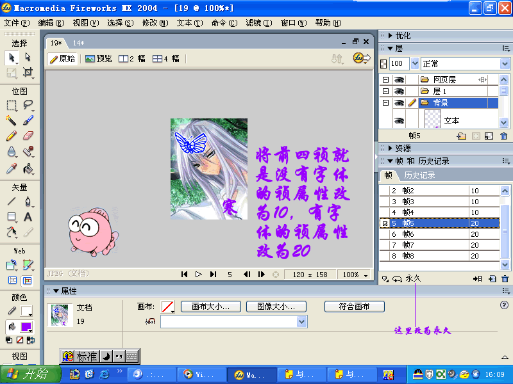Click the Play animation button
Image resolution: width=513 pixels, height=384 pixels.
(199, 275)
